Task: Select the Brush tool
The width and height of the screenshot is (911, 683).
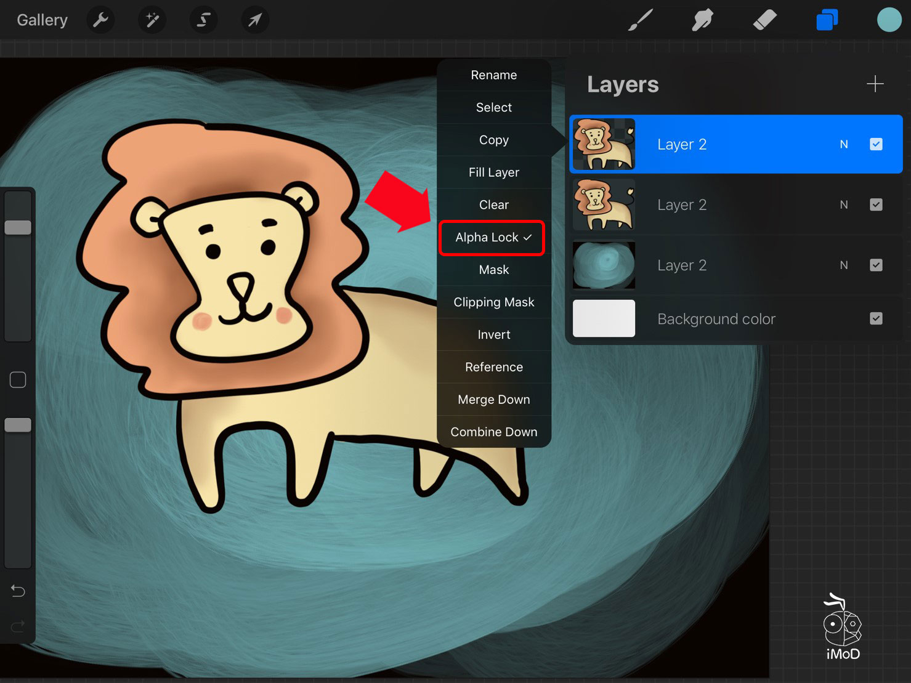Action: tap(641, 20)
